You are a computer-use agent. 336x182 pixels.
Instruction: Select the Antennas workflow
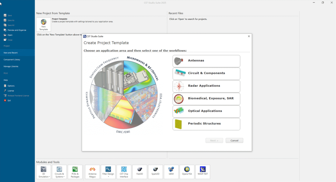click(x=206, y=61)
